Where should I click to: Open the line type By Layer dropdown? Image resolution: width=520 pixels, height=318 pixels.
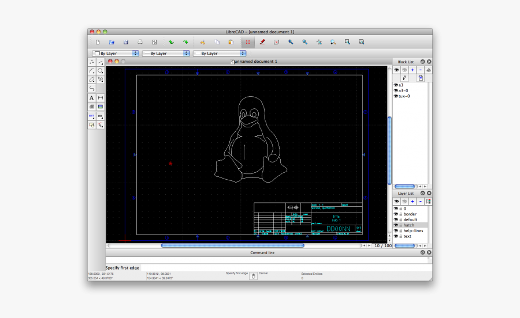(220, 53)
